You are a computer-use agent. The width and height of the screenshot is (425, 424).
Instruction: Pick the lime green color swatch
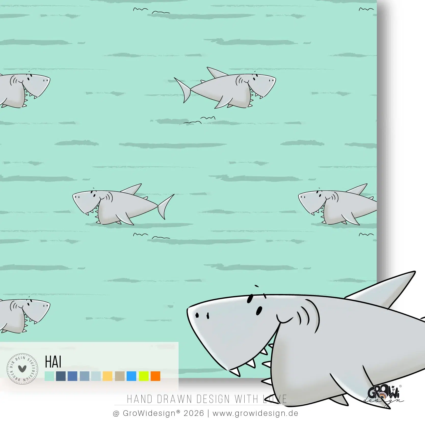coord(143,376)
